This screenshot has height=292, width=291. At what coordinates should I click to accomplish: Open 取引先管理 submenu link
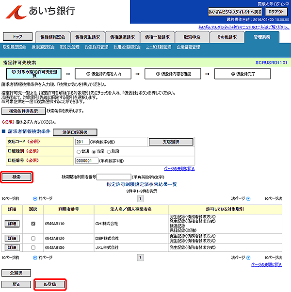[70, 47]
